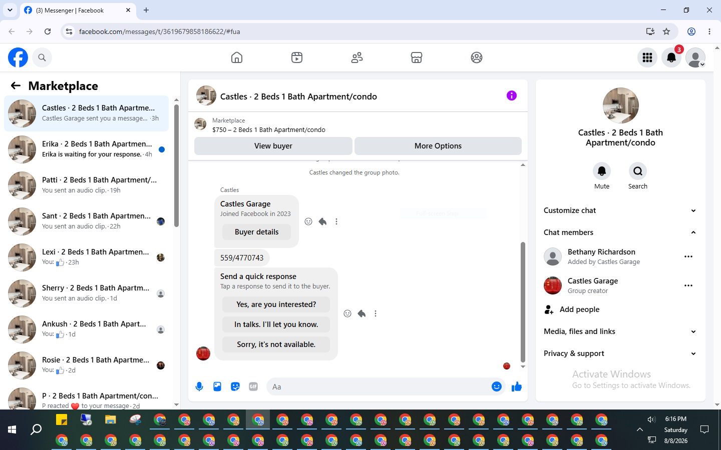Click the chat header listing thumbnail
721x450 pixels.
click(206, 95)
